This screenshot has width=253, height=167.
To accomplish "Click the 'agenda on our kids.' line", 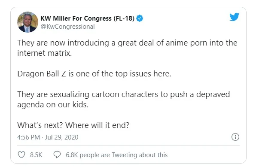I will [53, 105].
